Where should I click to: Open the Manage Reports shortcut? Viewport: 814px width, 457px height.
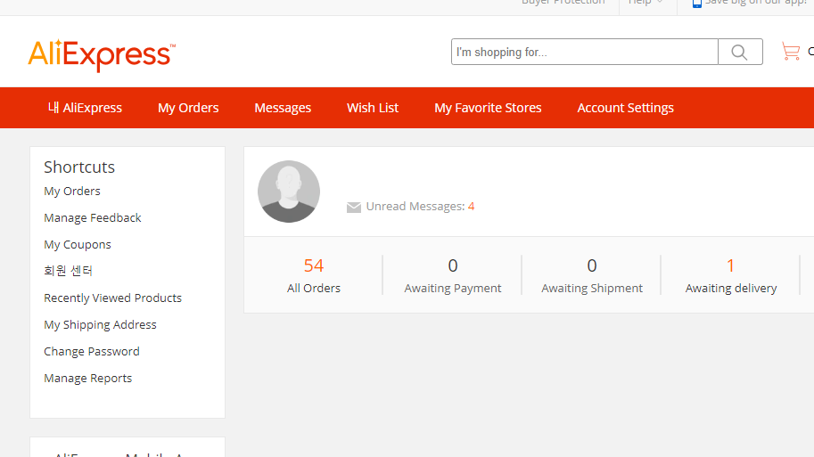click(87, 378)
